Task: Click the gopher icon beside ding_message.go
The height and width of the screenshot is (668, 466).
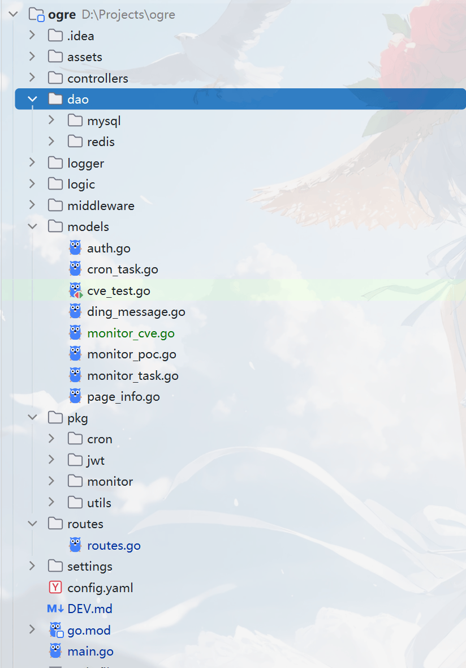Action: 75,311
